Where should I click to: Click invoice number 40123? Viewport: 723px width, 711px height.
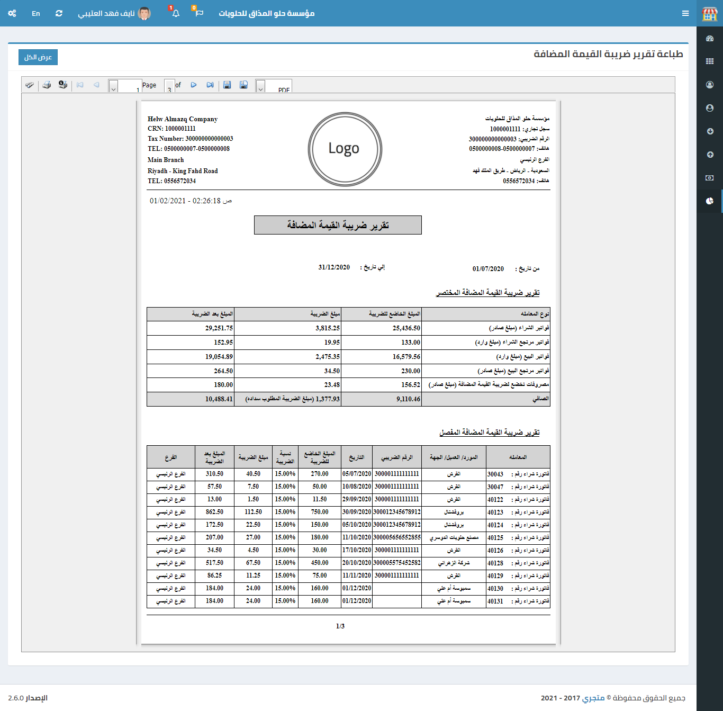click(x=495, y=512)
